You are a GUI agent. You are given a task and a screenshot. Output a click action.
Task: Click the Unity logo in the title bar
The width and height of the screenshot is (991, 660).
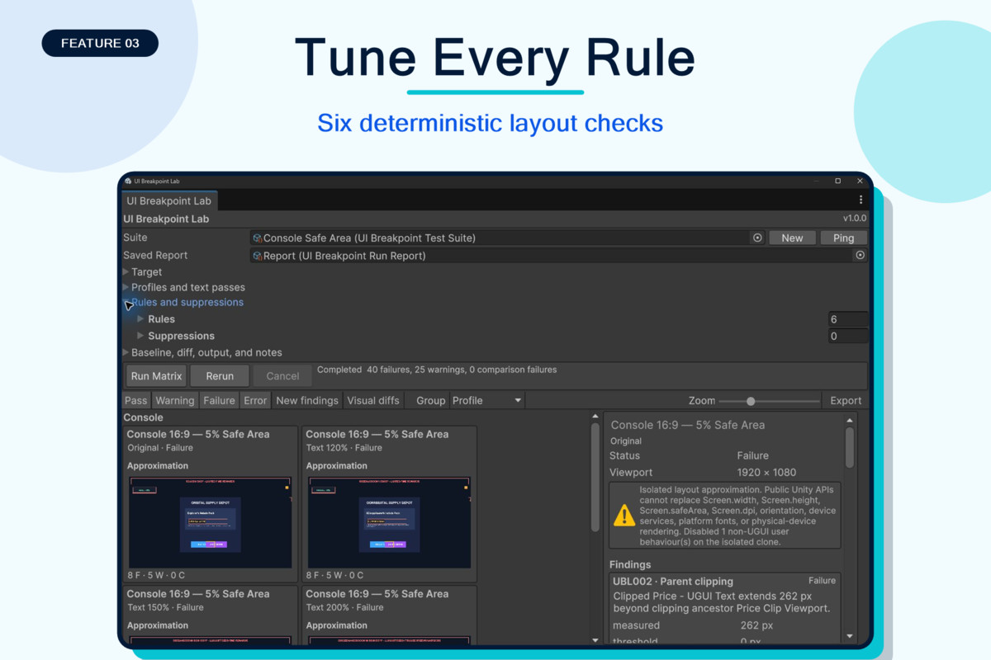[128, 181]
